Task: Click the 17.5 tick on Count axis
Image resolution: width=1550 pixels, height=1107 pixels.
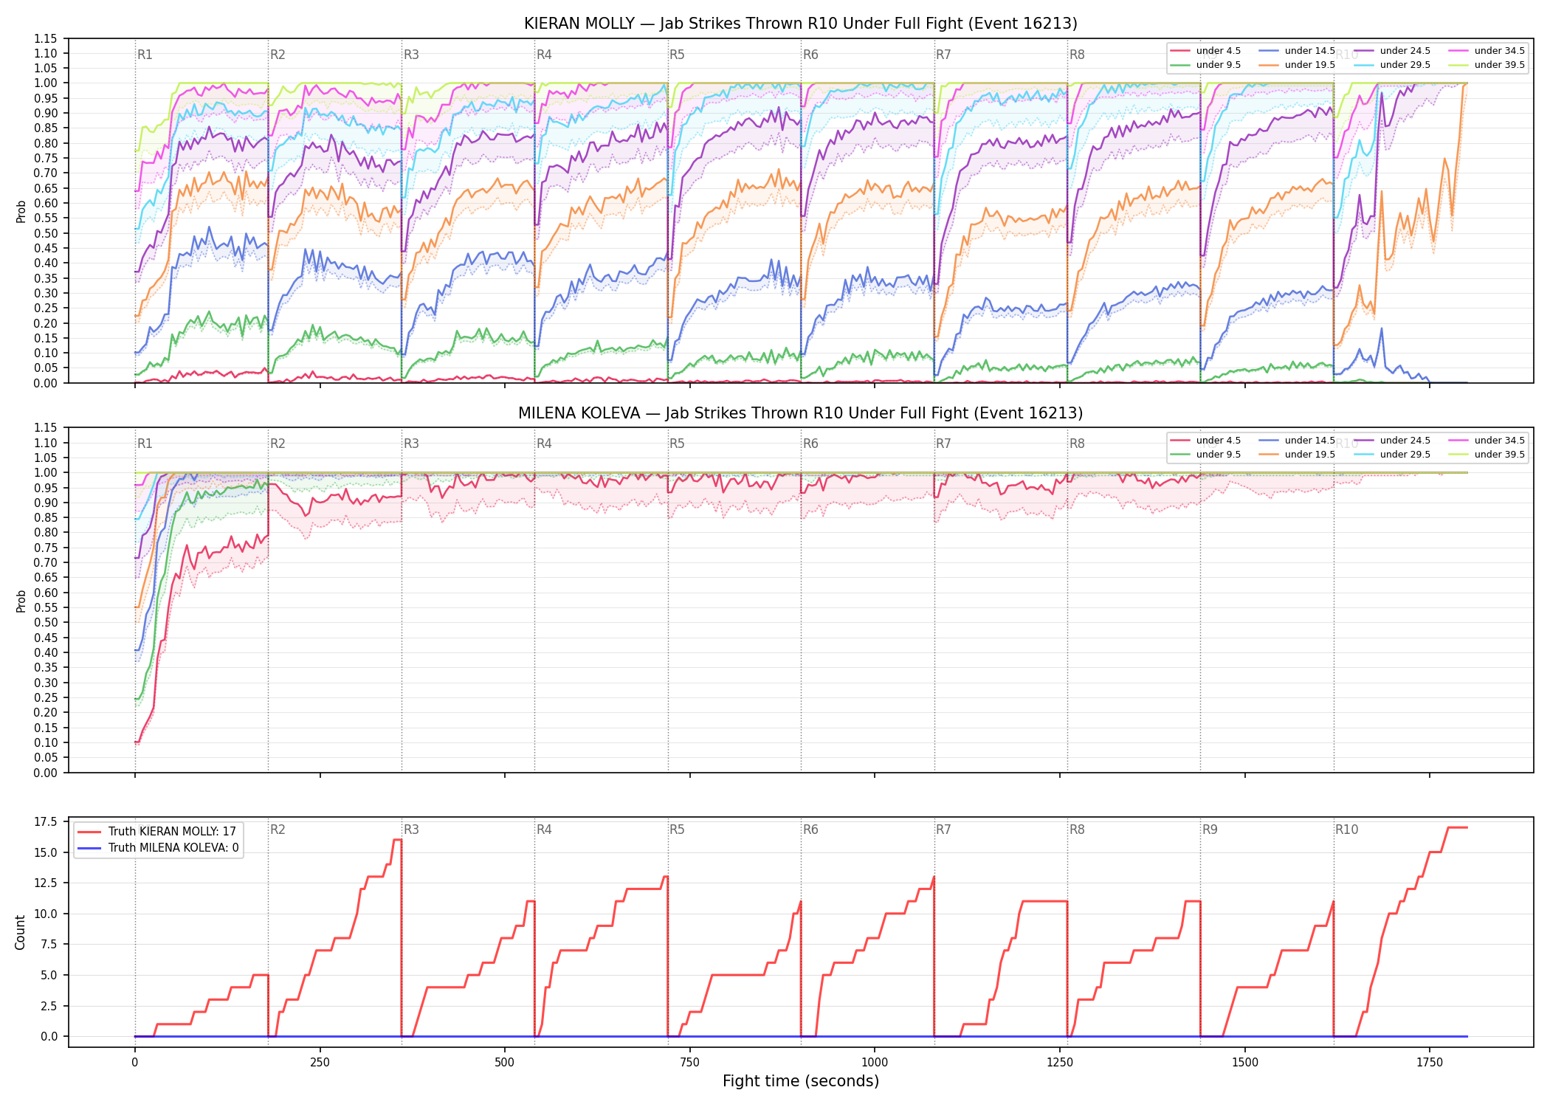Action: (46, 822)
